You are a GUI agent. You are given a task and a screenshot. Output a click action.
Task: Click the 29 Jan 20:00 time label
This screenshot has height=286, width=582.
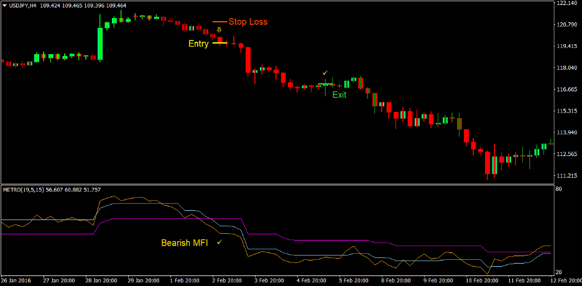pos(143,280)
